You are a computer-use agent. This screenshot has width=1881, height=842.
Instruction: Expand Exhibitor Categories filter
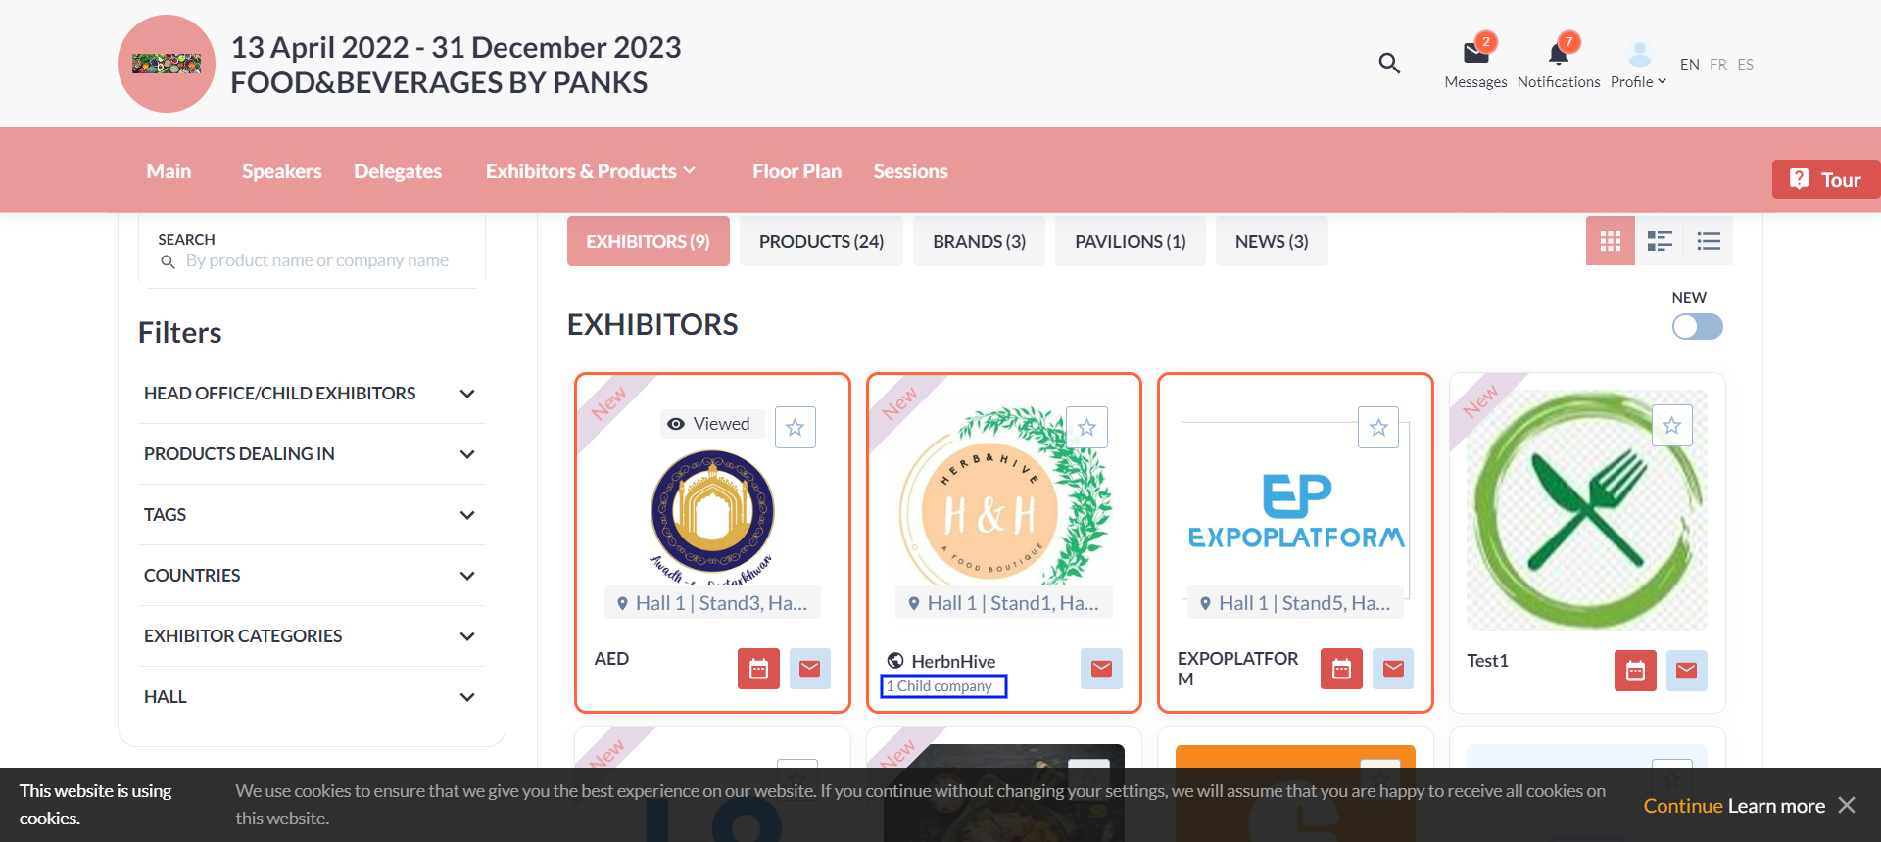[312, 636]
